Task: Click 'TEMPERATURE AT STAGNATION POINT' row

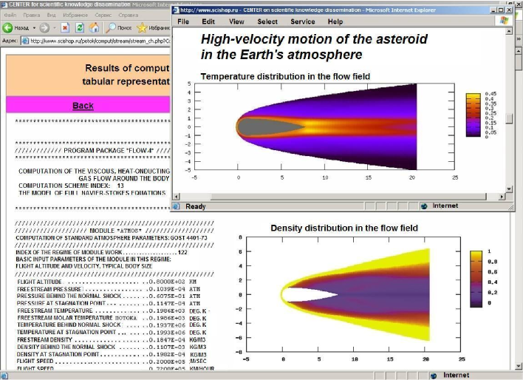Action: click(x=112, y=332)
